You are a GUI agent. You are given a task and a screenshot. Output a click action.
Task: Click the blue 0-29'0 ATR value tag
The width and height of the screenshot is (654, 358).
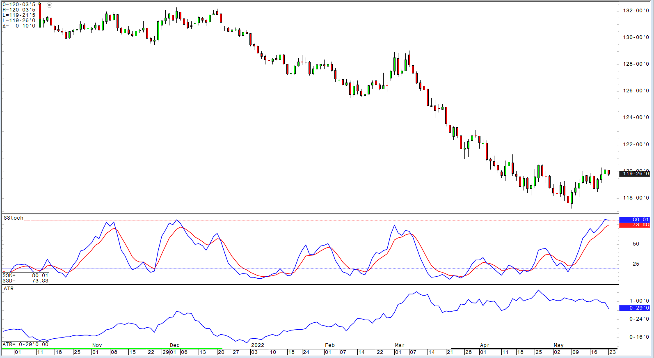(634, 308)
